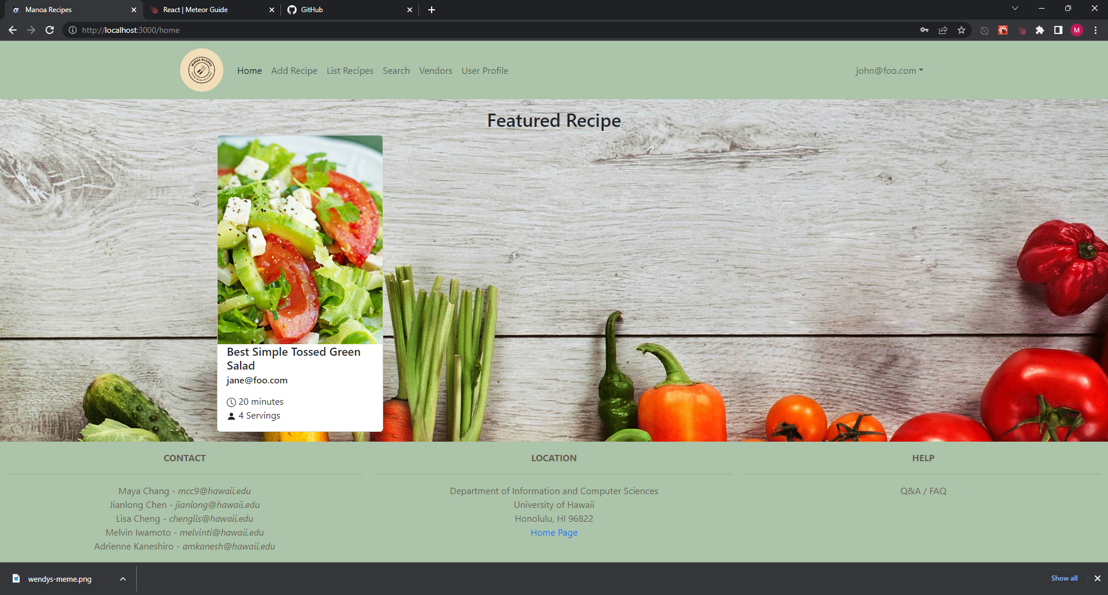Click the share page icon

pyautogui.click(x=943, y=30)
